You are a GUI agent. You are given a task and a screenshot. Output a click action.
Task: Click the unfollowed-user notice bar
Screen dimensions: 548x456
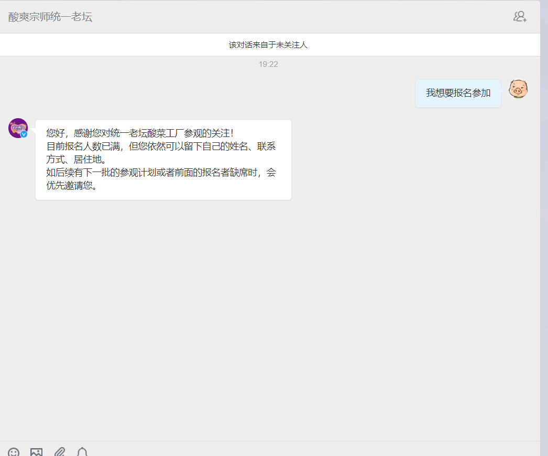pos(268,44)
